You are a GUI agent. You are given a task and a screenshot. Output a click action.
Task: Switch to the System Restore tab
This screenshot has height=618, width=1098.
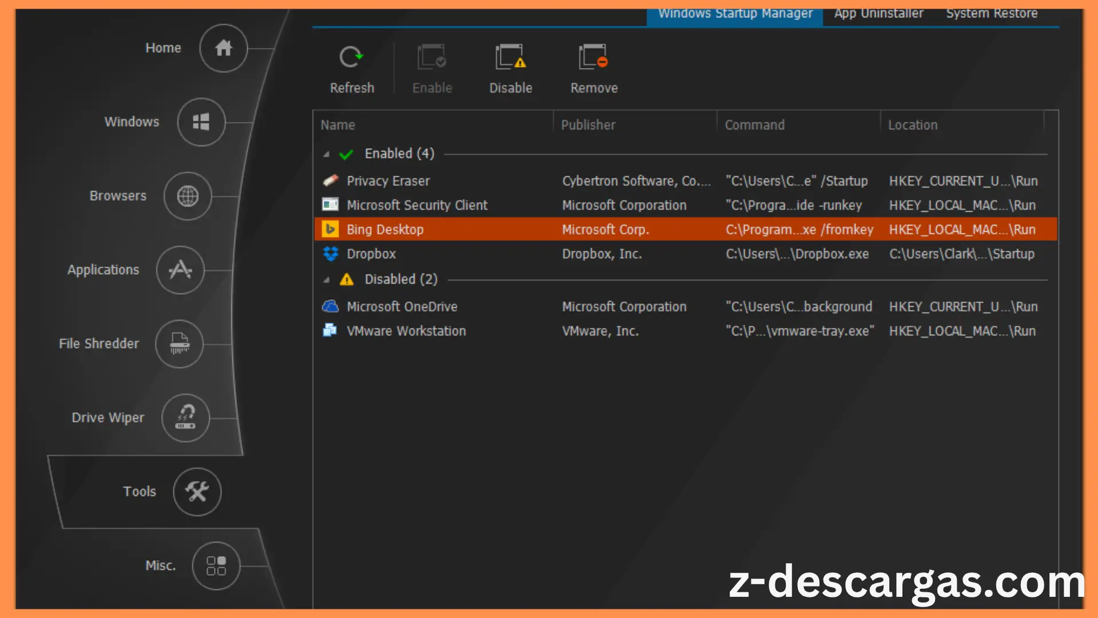[992, 14]
